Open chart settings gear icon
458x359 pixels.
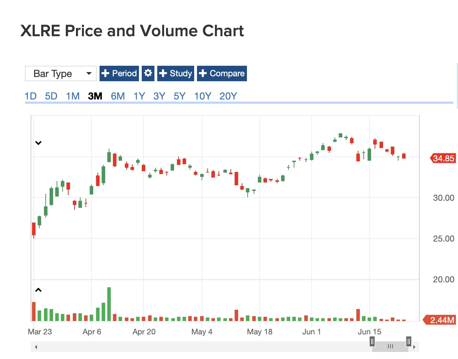[148, 73]
